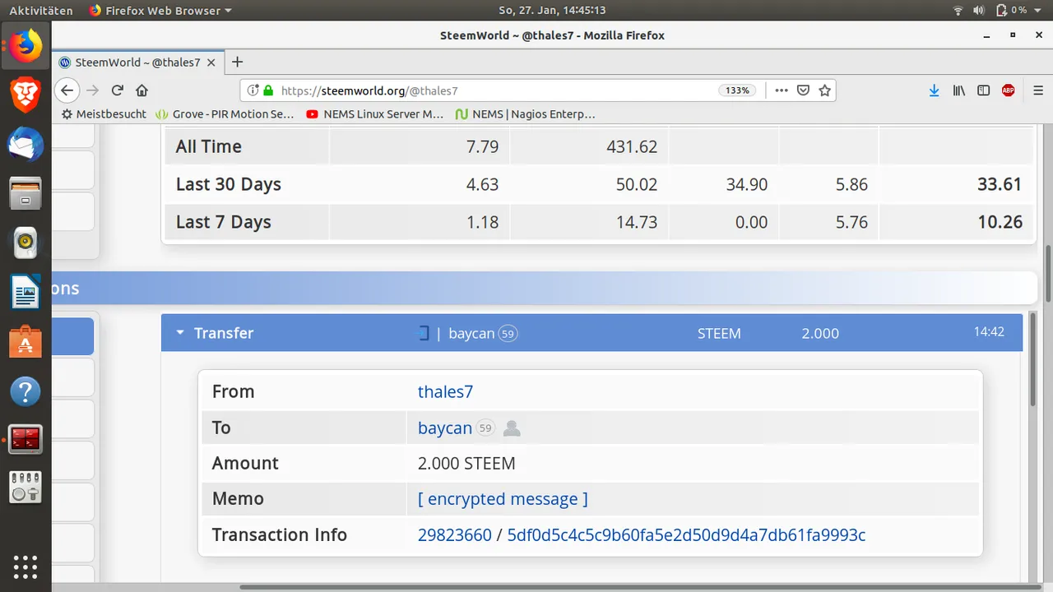
Task: Bookmark this page with star
Action: [x=824, y=90]
